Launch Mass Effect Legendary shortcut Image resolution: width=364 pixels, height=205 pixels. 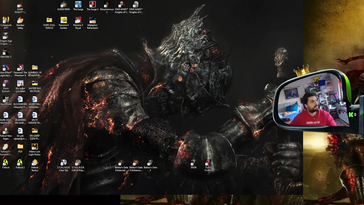[x=6, y=71]
